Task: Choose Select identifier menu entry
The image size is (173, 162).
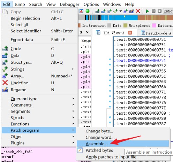Action: (39, 31)
